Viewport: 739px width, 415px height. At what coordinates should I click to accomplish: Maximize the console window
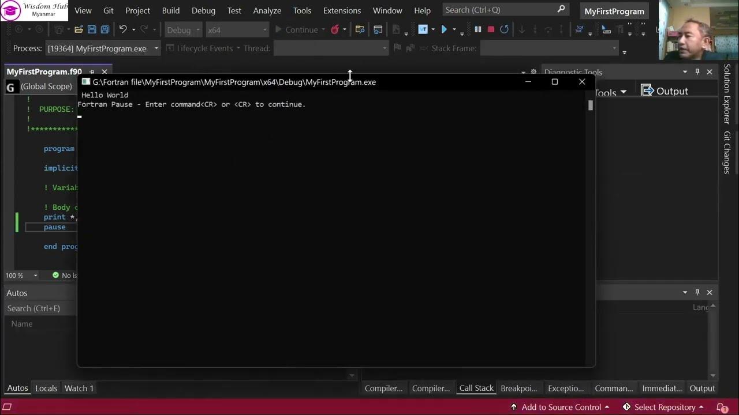click(555, 82)
